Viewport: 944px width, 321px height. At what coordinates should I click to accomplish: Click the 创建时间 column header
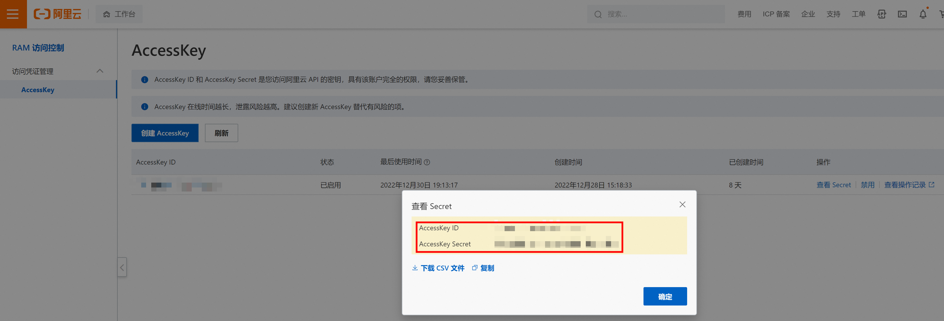(568, 162)
